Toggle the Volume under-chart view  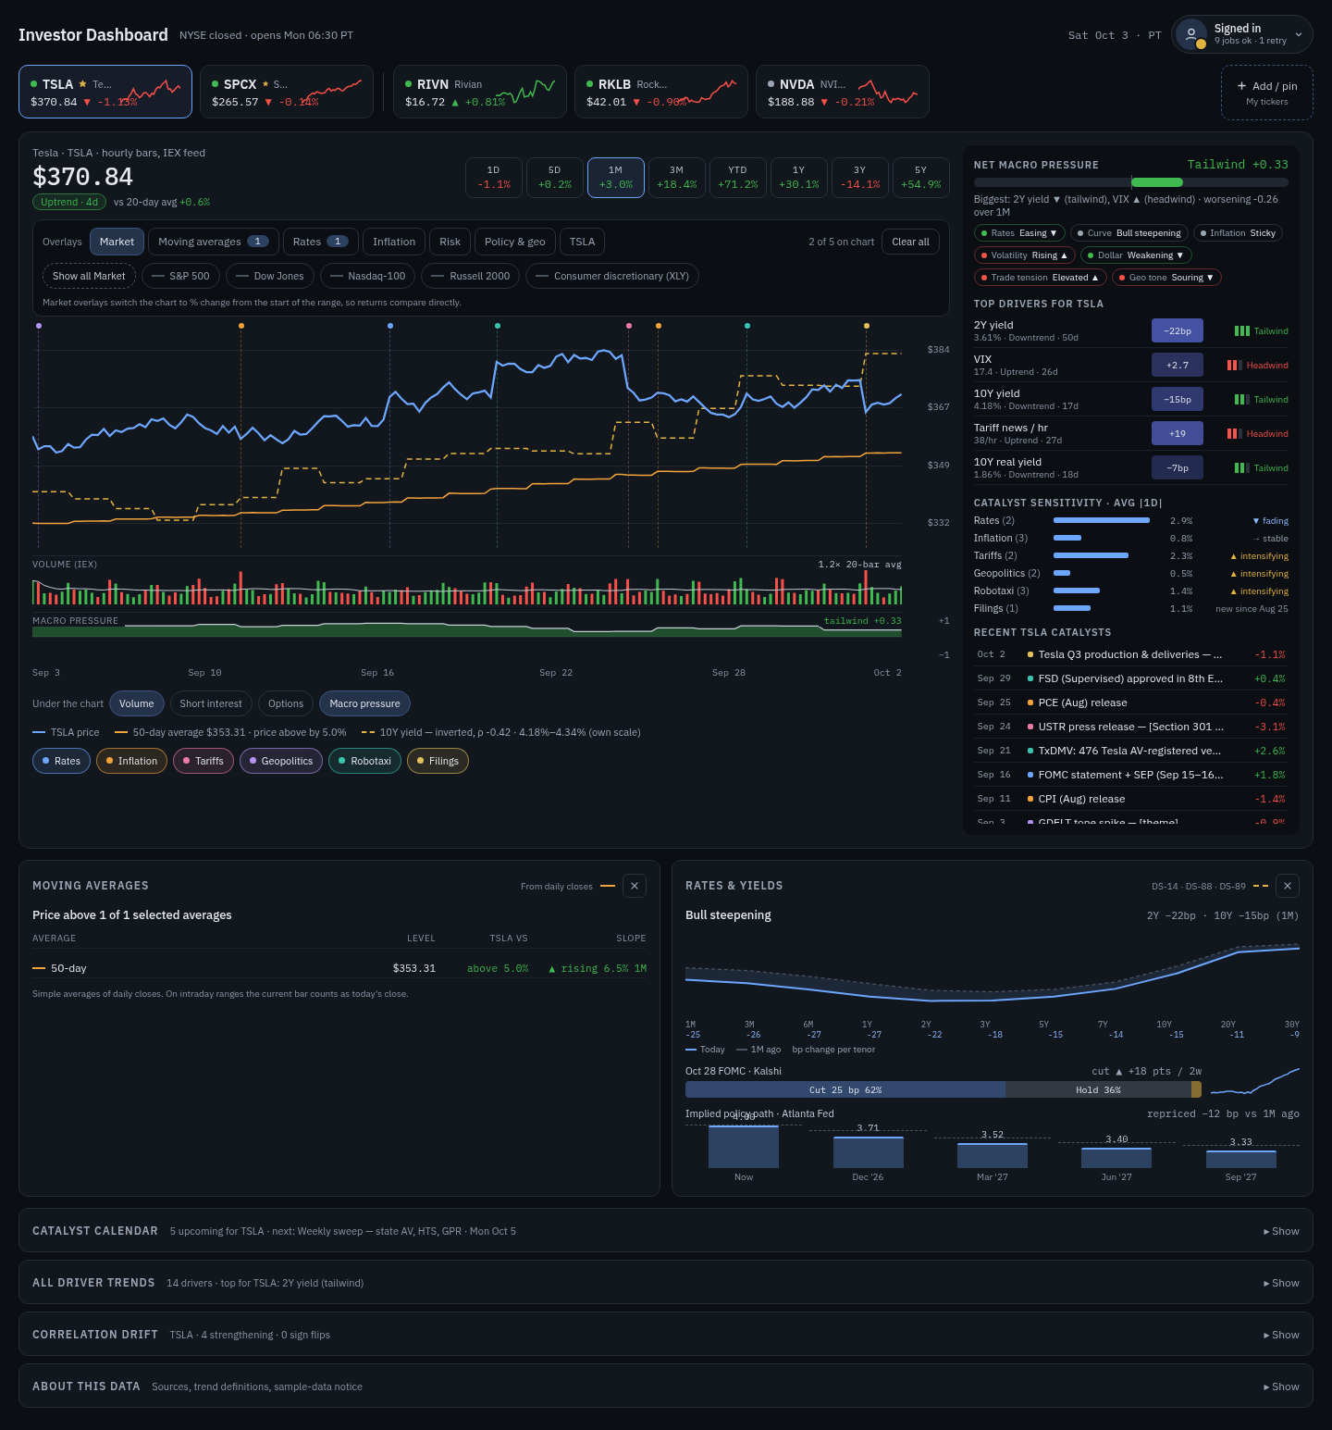[137, 703]
